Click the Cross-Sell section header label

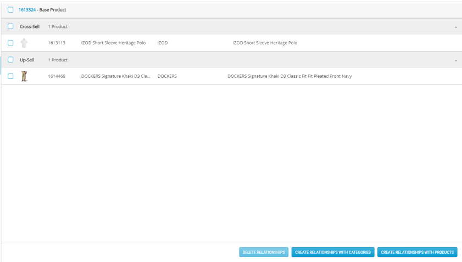pos(30,27)
